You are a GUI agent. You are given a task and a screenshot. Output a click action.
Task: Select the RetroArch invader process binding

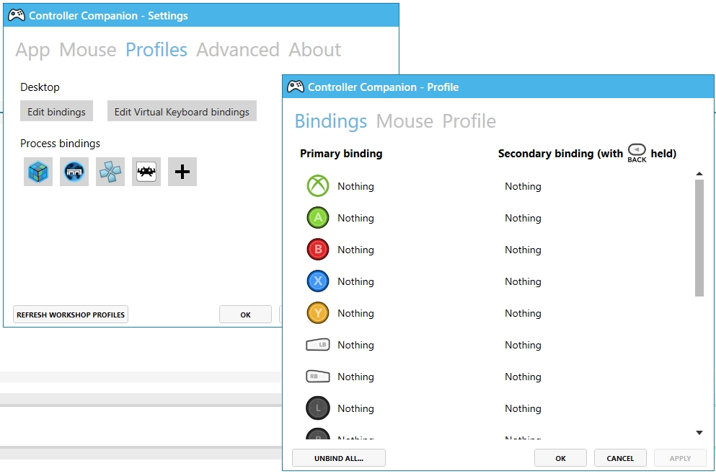point(146,172)
